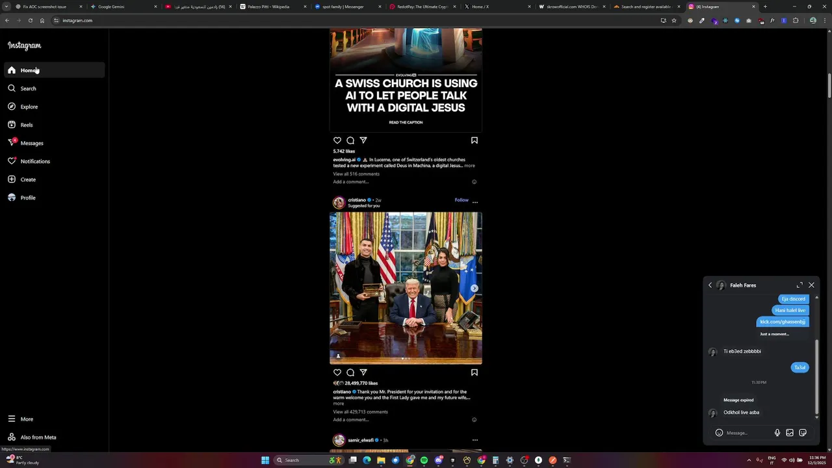Comment on the cristiano post
This screenshot has width=832, height=468.
point(350,372)
